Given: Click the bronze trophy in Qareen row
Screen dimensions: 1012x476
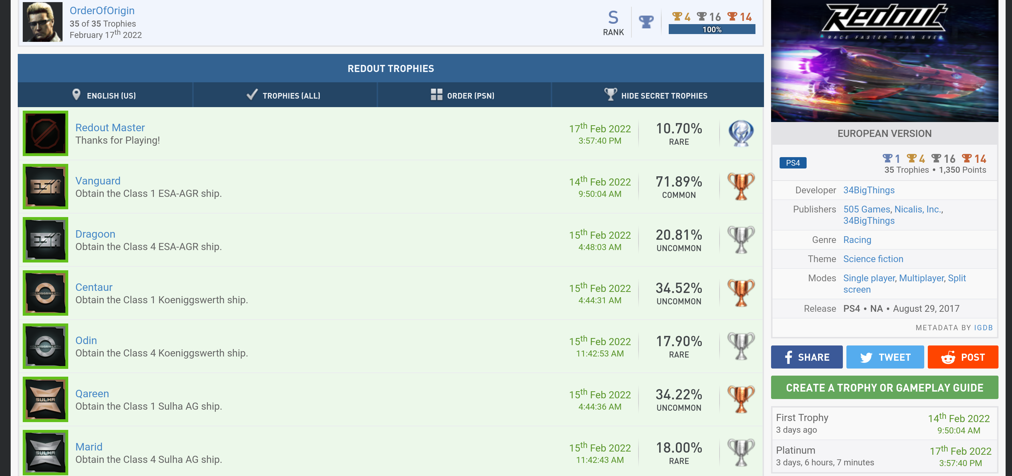Looking at the screenshot, I should [x=741, y=399].
